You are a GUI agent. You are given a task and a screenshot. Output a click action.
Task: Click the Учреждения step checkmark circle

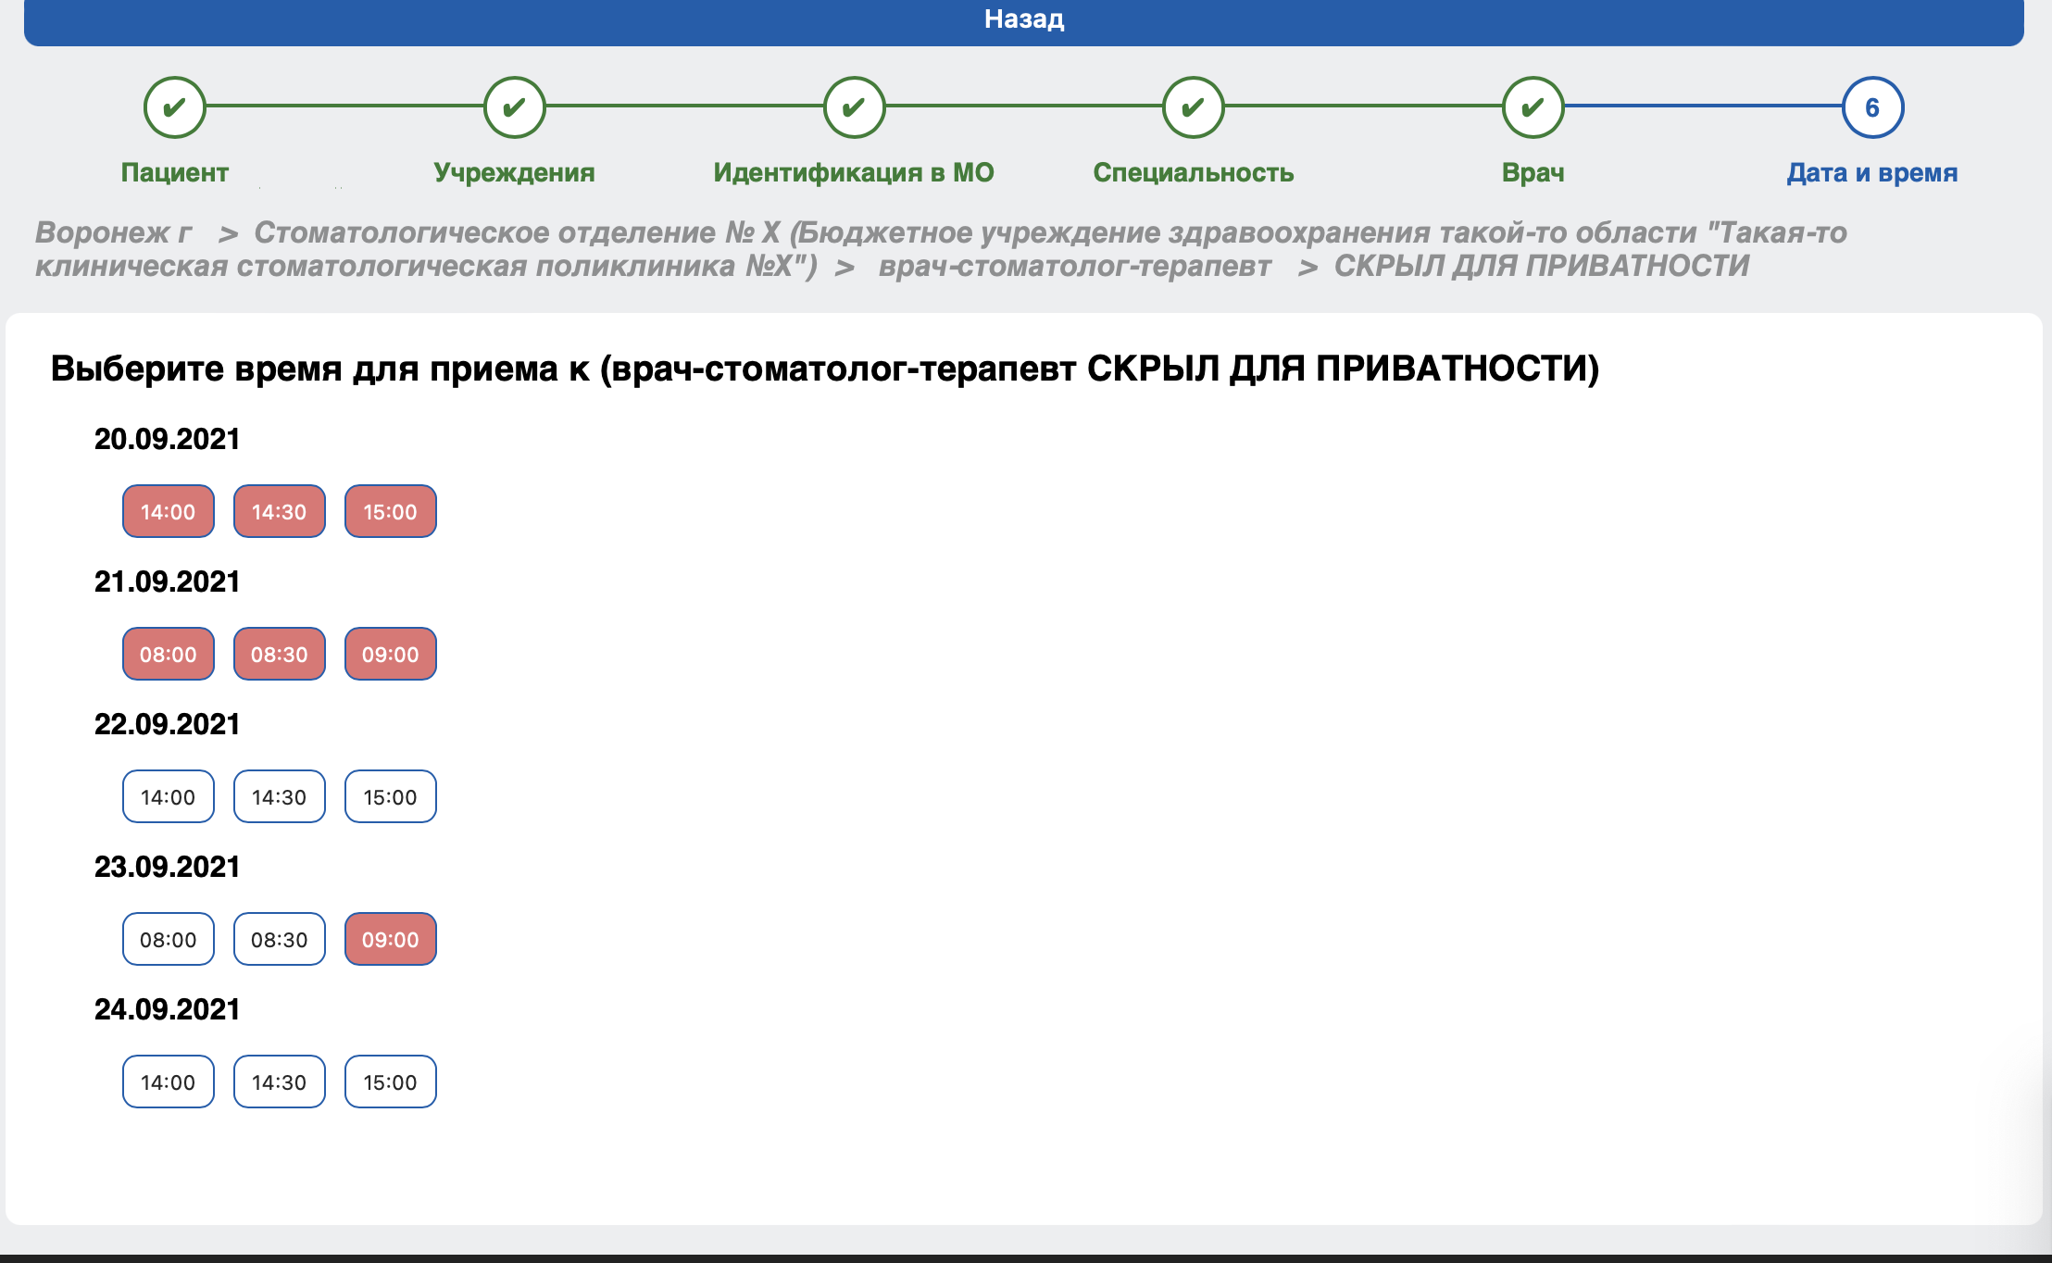coord(514,107)
